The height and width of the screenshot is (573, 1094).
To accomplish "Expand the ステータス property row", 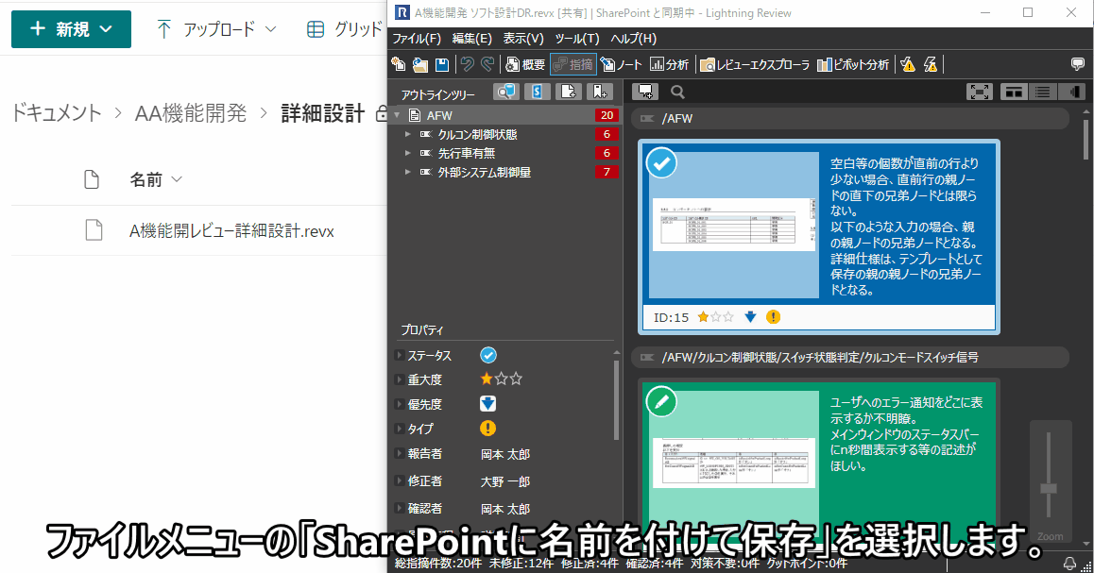I will coord(399,356).
